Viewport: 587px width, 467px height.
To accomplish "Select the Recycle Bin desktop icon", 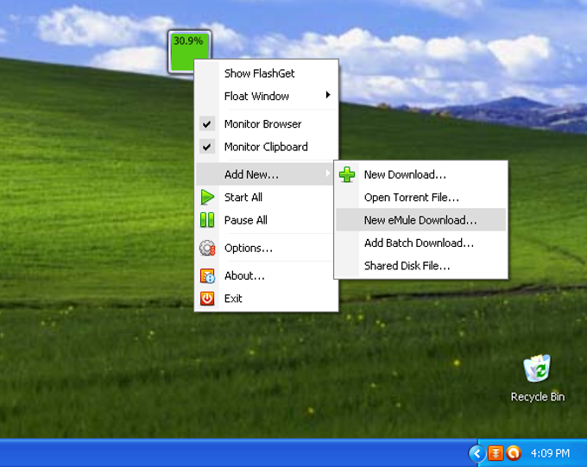I will tap(538, 378).
